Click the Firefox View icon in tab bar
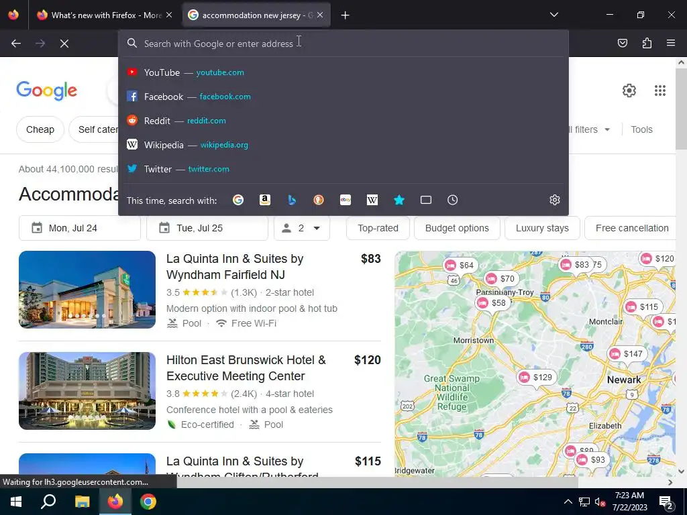The width and height of the screenshot is (687, 515). (13, 15)
